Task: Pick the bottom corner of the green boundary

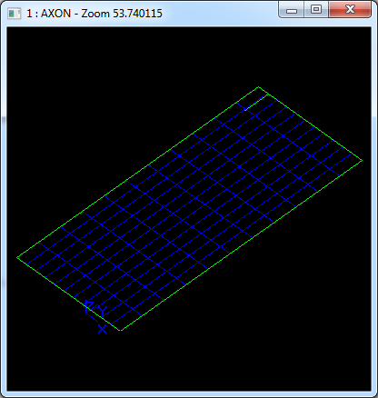Action: pyautogui.click(x=121, y=330)
